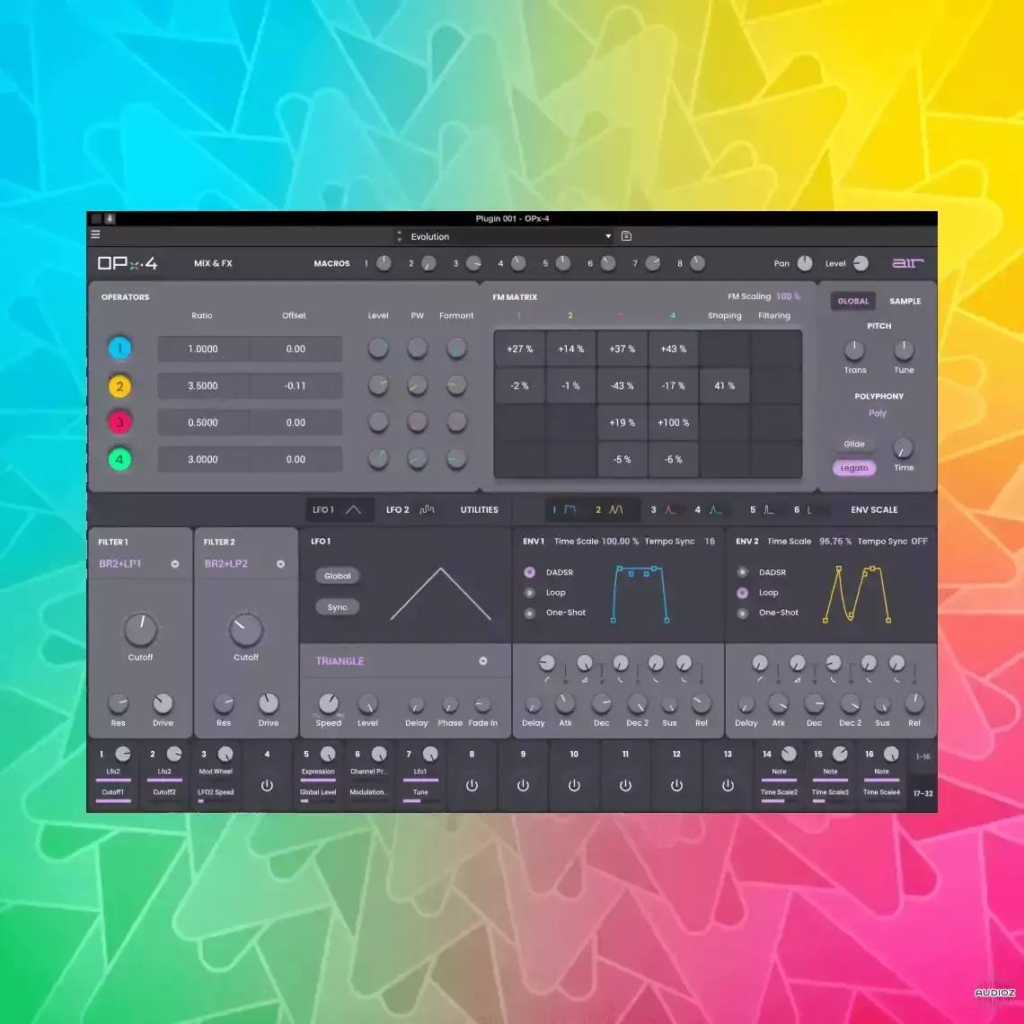1024x1024 pixels.
Task: Click slot 1 Cutoff1 destination
Action: 113,792
